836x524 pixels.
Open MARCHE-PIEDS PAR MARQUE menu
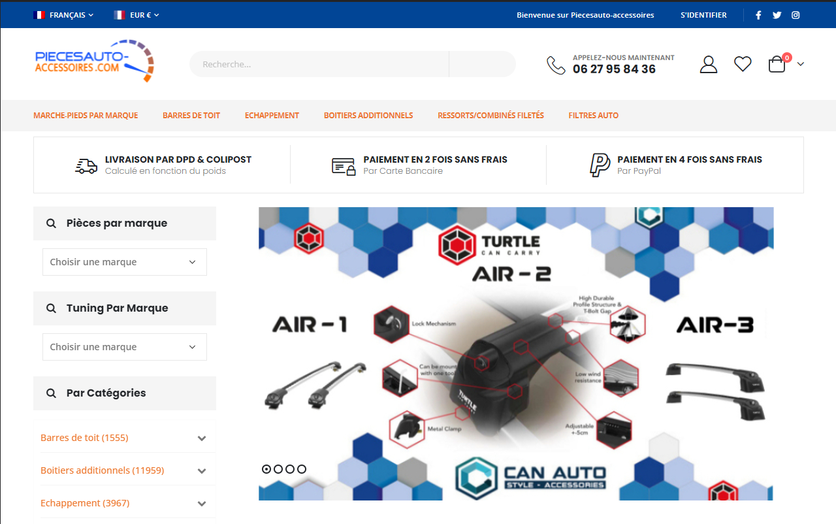[x=86, y=116]
